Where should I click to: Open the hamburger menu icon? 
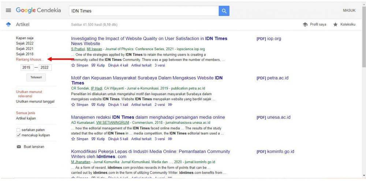tap(8, 11)
